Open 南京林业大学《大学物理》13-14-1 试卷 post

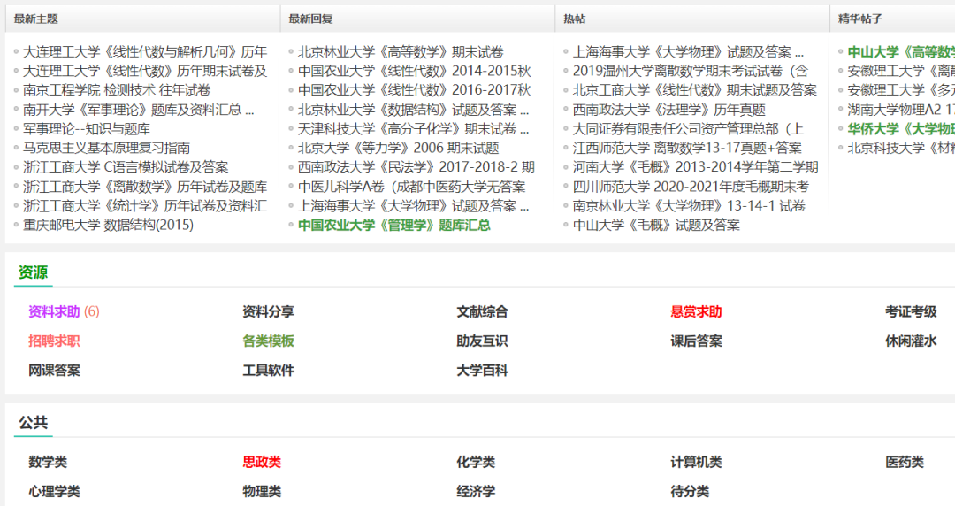coord(689,206)
